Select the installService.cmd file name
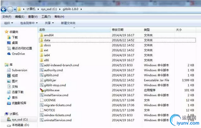This screenshot has width=201, height=128. (x=56, y=95)
